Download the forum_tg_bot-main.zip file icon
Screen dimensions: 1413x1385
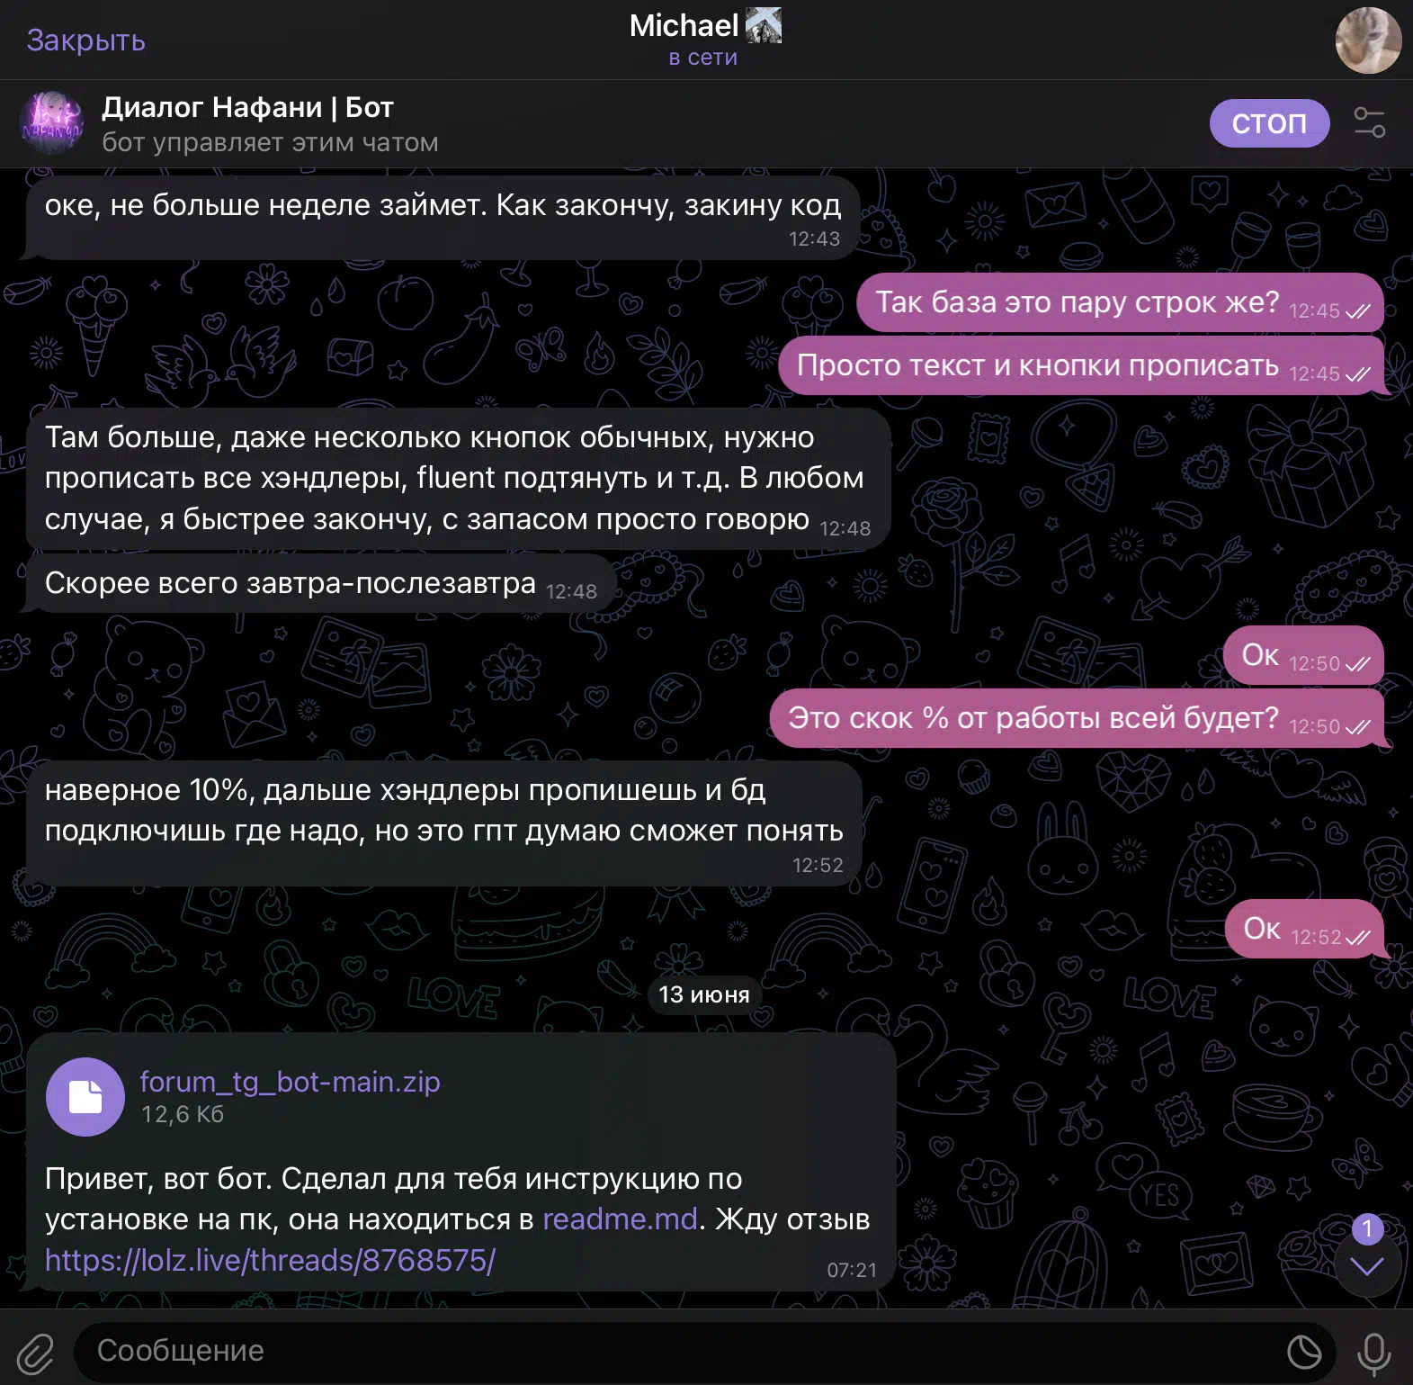coord(85,1096)
